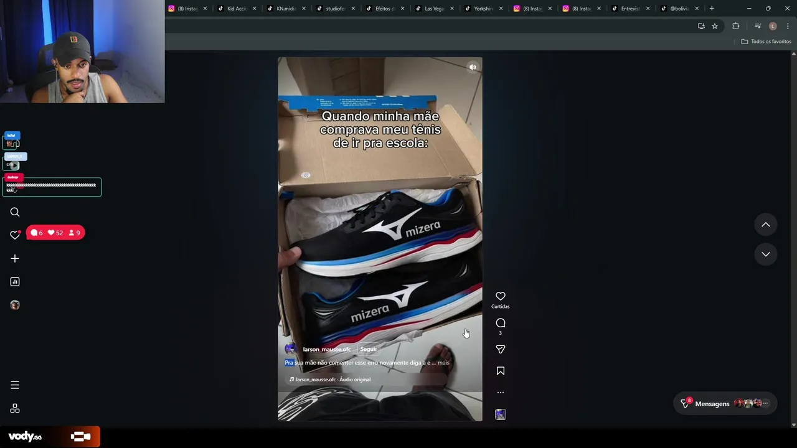Go to previous reel with up chevron
Viewport: 797px width, 448px height.
click(766, 225)
